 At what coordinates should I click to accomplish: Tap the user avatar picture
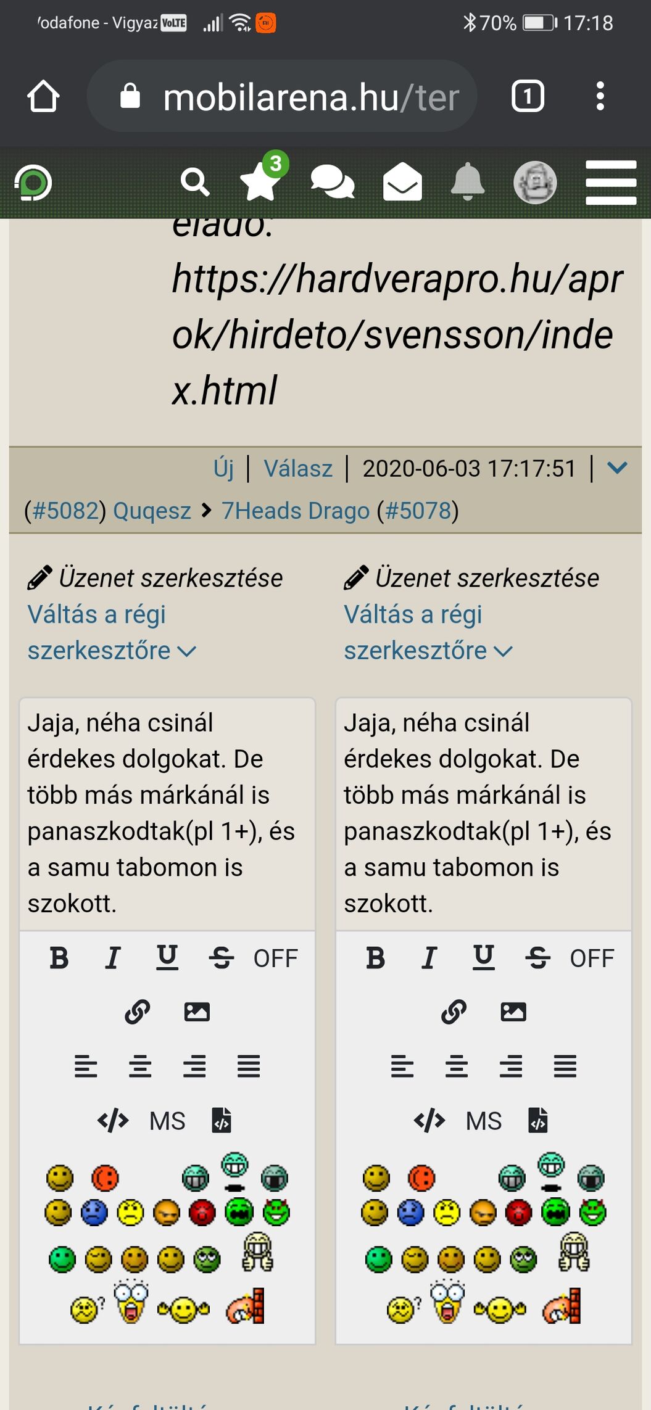tap(535, 183)
